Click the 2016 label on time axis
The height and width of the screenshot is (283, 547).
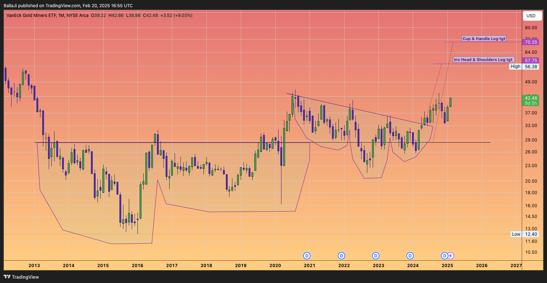[x=137, y=266]
